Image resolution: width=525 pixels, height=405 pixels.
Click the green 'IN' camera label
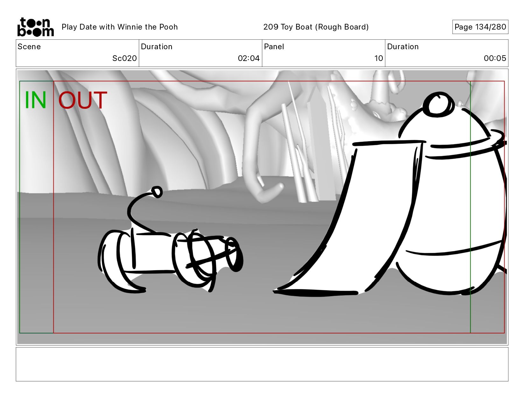click(36, 100)
